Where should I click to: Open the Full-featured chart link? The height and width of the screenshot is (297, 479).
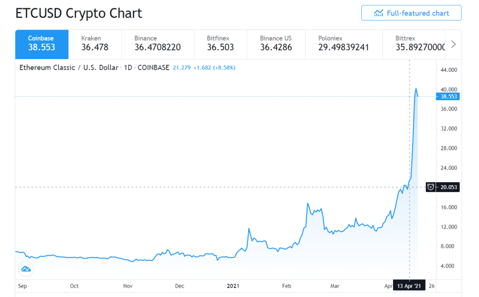[x=411, y=13]
